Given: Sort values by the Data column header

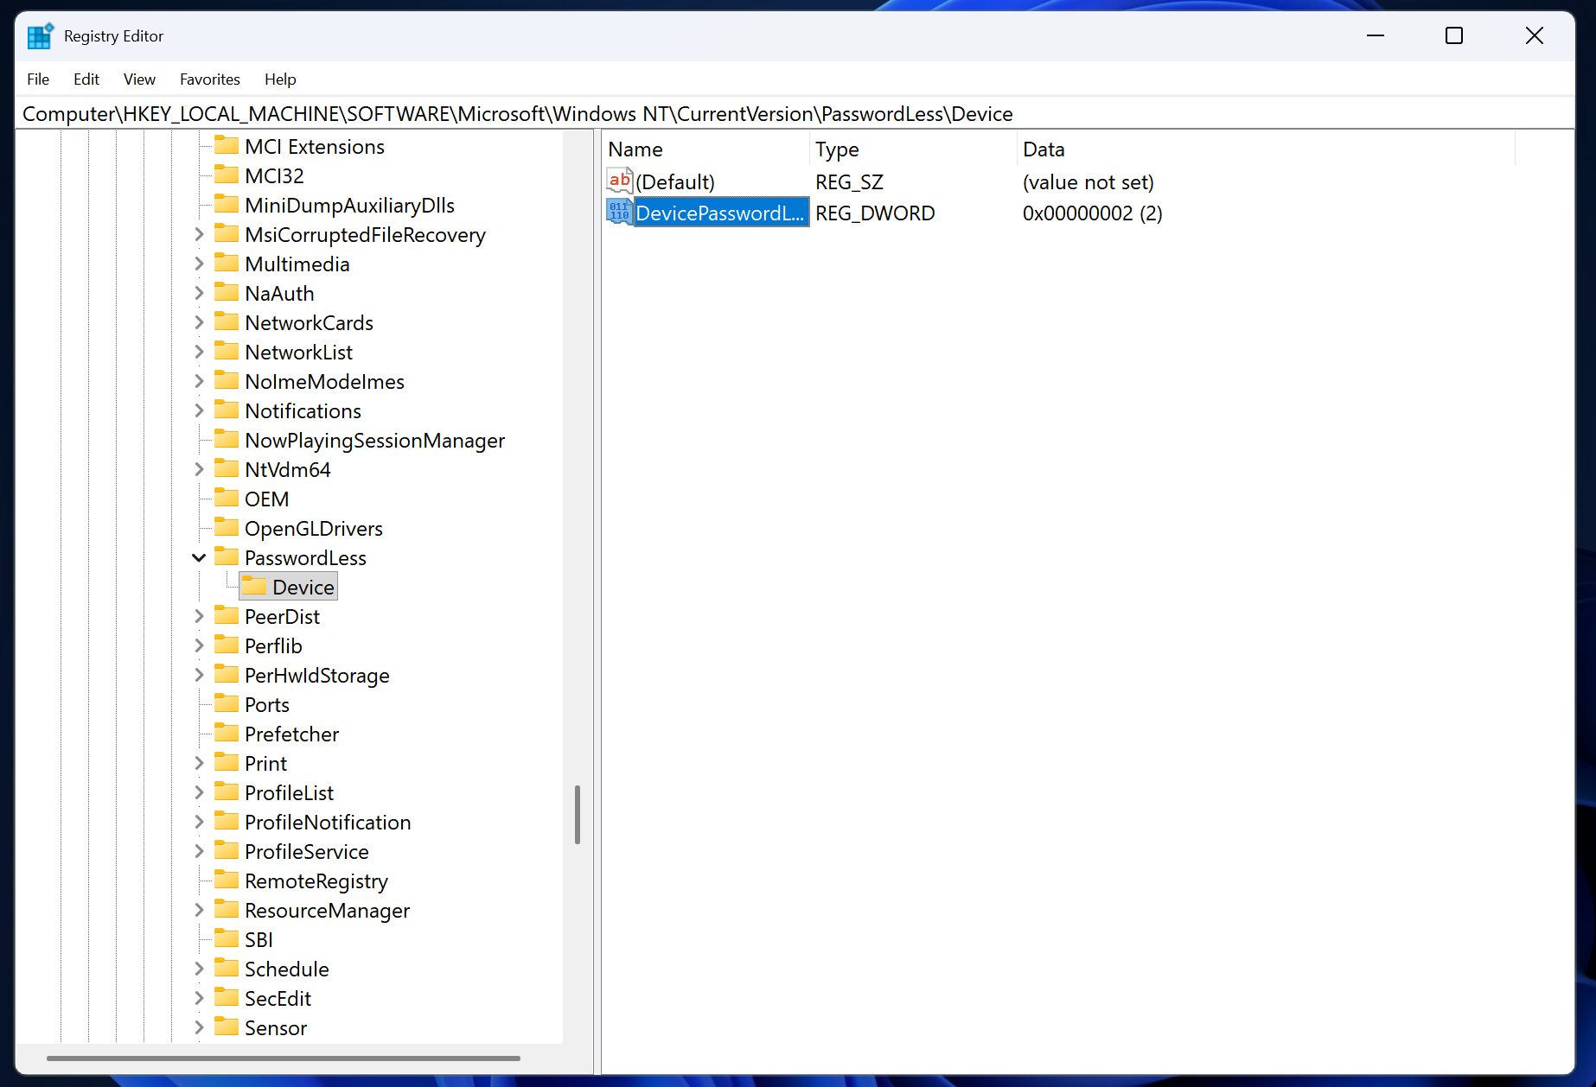Looking at the screenshot, I should coord(1266,149).
